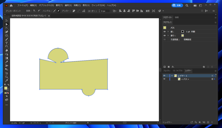Click Home icon in the top bar

tap(11, 6)
